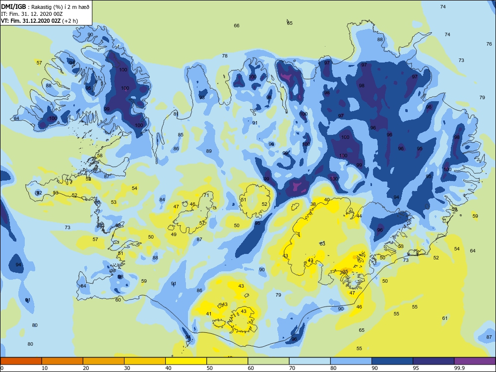Click the humidity value '78' on the map
Image resolution: width=496 pixels, height=372 pixels.
(225, 56)
